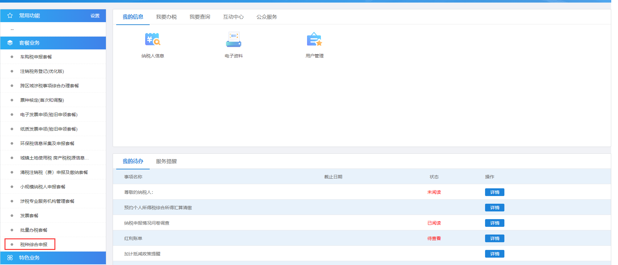
Task: Open 小规模纳税人申报套餐
Action: [x=43, y=187]
